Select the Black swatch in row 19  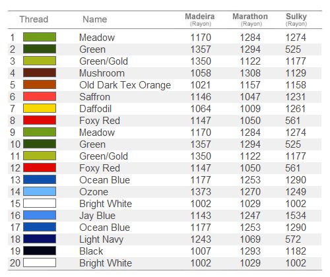click(40, 251)
